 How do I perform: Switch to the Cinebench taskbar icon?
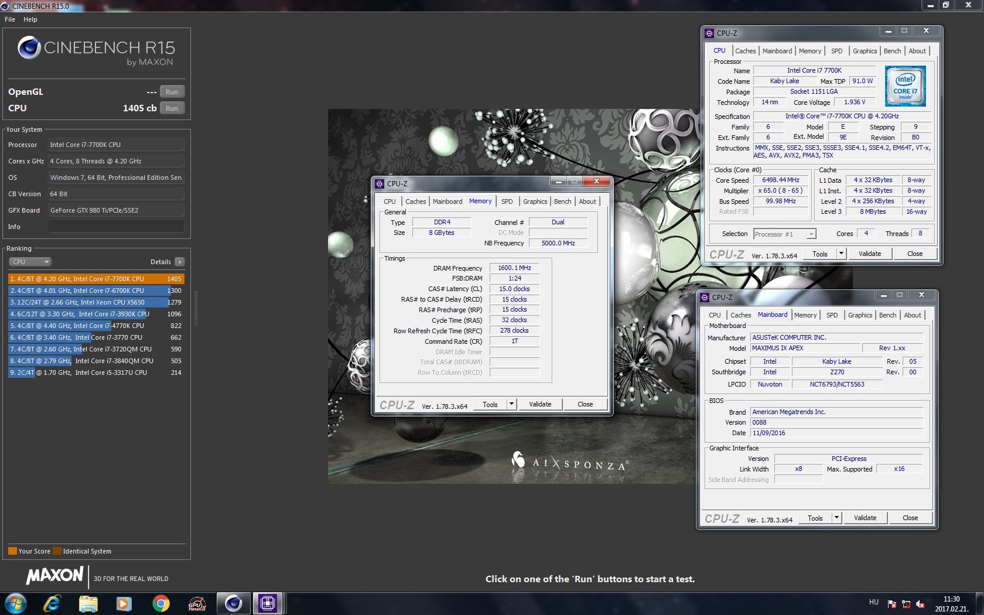[x=233, y=603]
